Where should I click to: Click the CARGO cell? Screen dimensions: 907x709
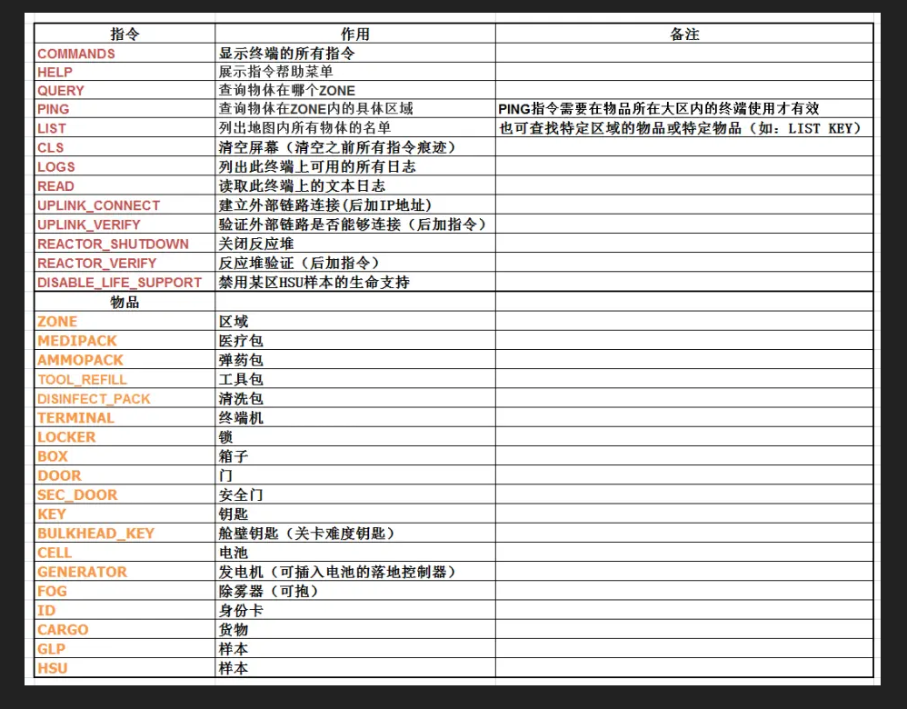click(x=125, y=629)
